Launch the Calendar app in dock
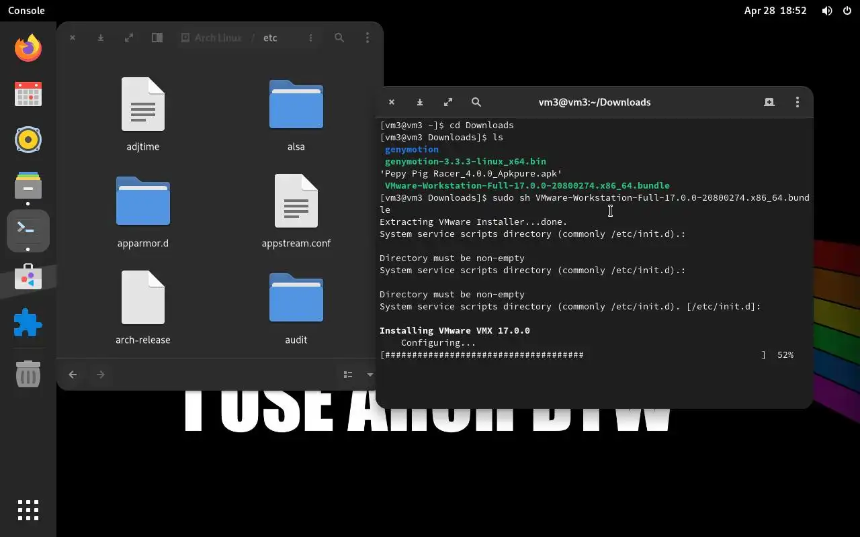 (x=28, y=94)
